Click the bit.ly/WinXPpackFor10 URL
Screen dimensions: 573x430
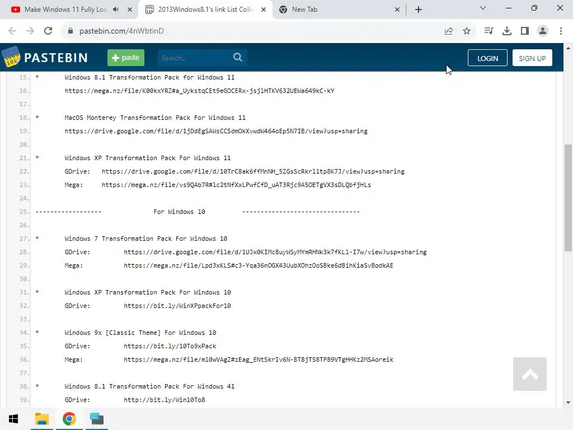(177, 306)
